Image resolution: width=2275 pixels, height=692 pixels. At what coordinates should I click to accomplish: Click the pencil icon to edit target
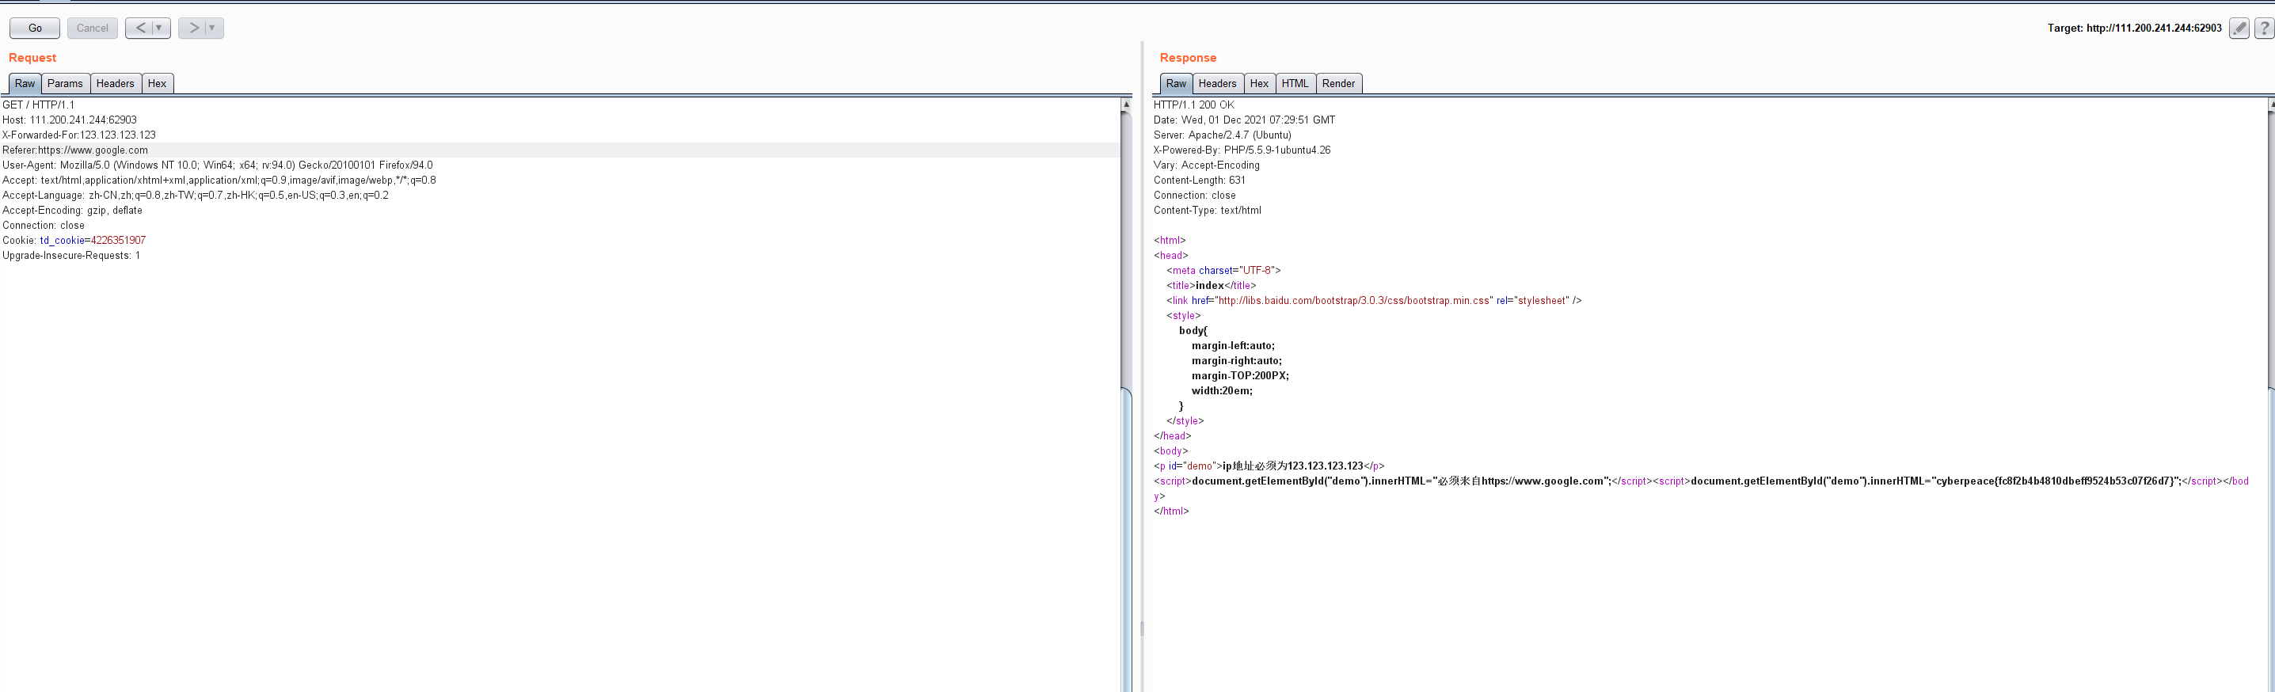point(2239,29)
